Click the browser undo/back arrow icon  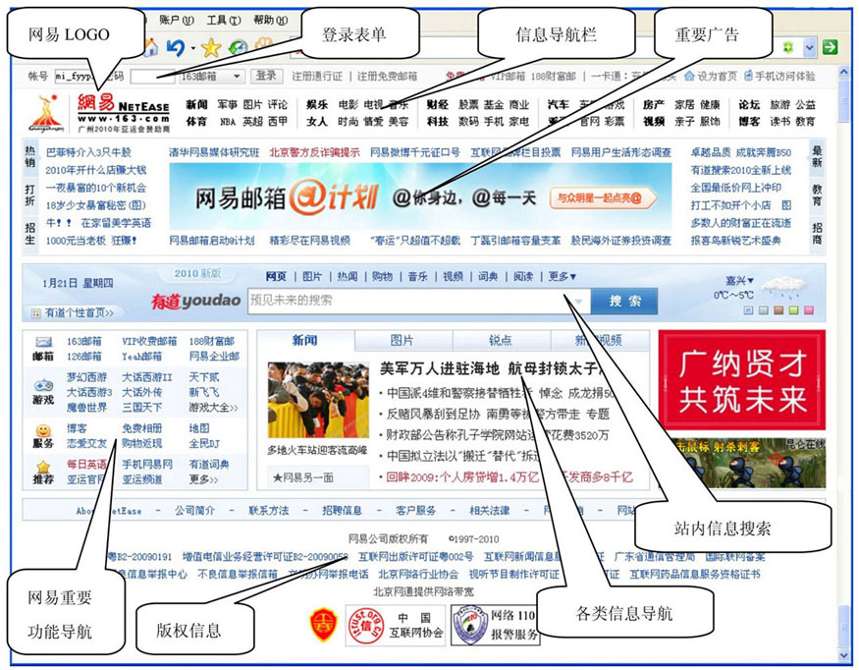(176, 48)
